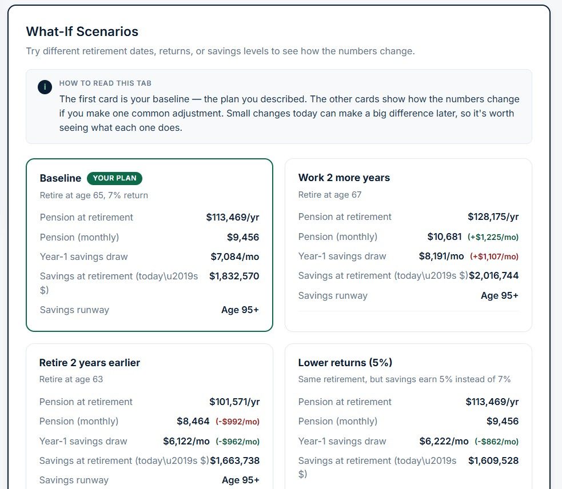This screenshot has height=489, width=562.
Task: Click $113,469/yr in the Lower returns card
Action: click(492, 402)
